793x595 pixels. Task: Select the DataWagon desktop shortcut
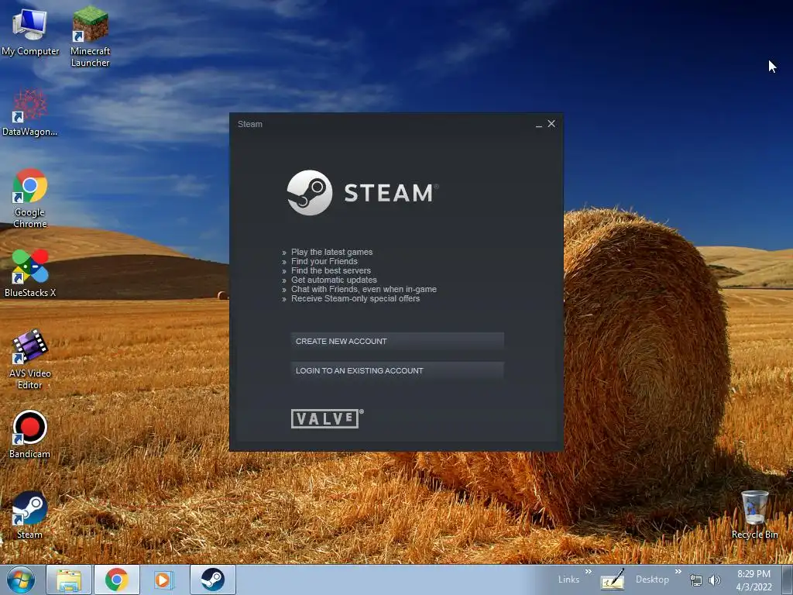(30, 112)
